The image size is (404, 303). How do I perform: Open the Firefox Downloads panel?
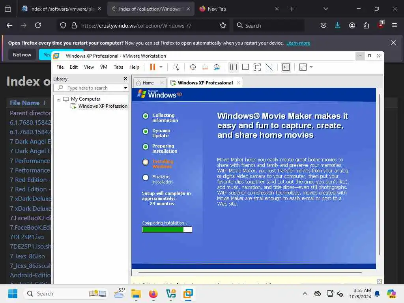coord(338,25)
